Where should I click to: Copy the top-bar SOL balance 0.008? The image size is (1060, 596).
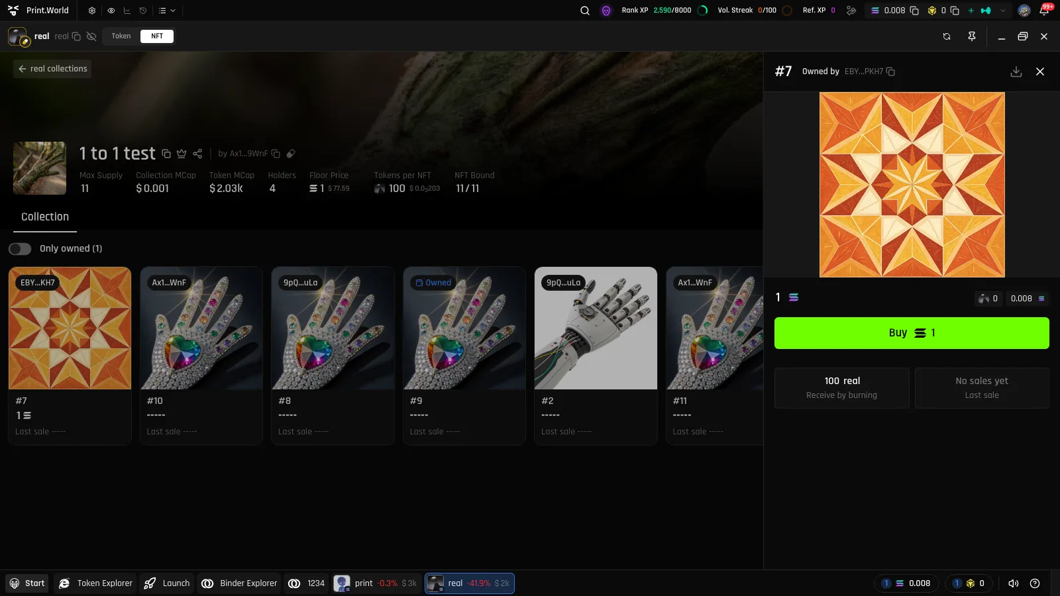tap(914, 11)
